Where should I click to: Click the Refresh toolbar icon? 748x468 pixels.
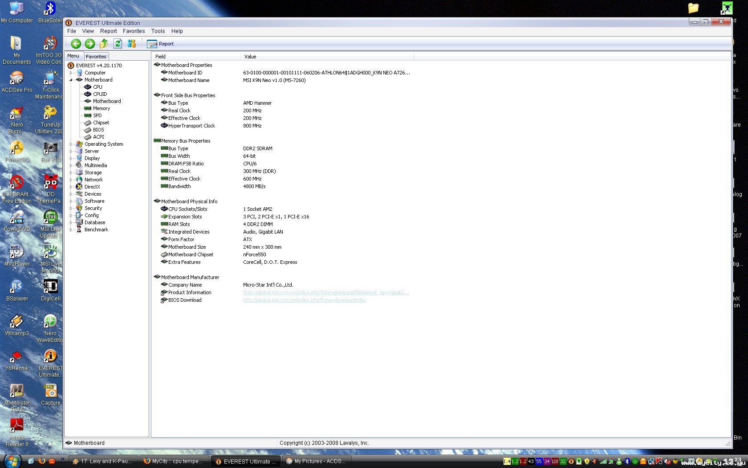(118, 44)
